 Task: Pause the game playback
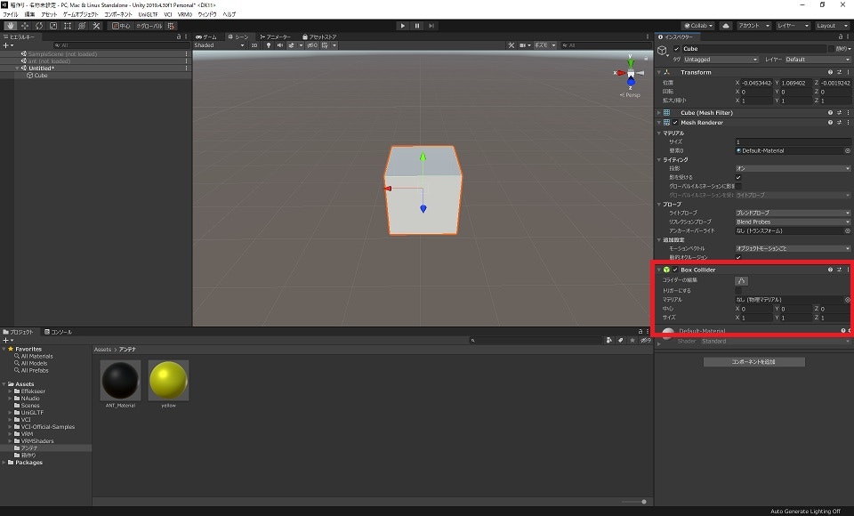417,26
